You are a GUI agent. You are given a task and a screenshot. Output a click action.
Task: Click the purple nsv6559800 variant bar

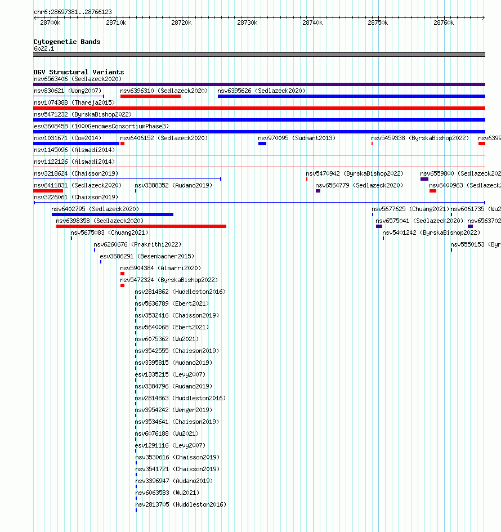[x=424, y=179]
